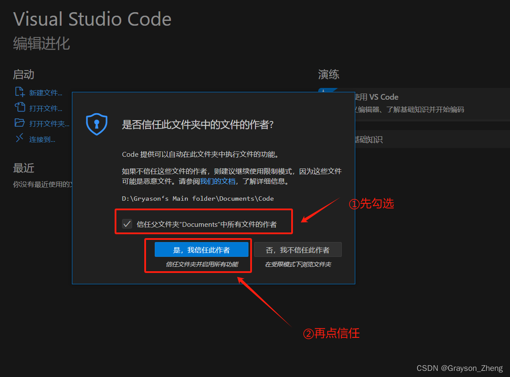This screenshot has width=510, height=377.
Task: Open the 打开文件... link
Action: [45, 108]
